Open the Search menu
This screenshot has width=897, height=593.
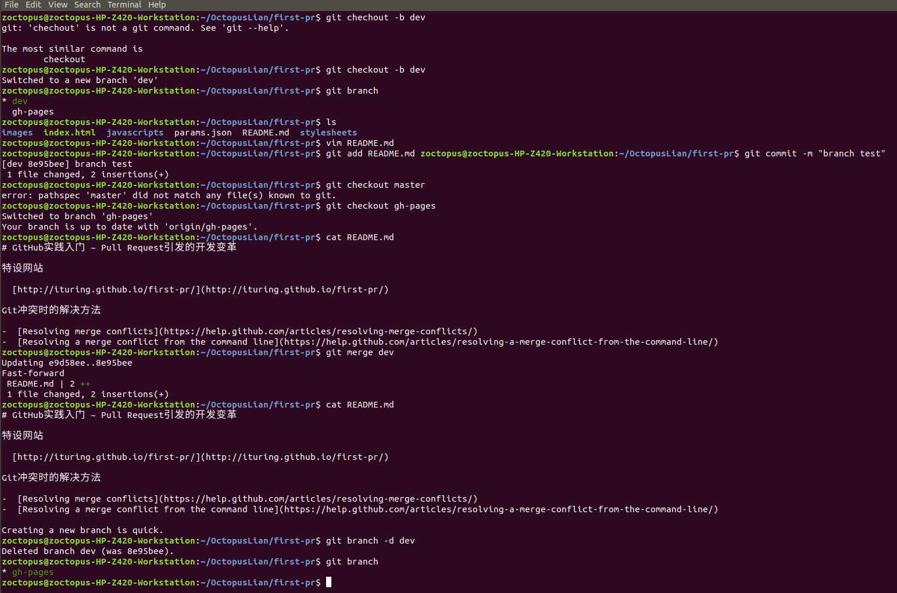[x=87, y=5]
